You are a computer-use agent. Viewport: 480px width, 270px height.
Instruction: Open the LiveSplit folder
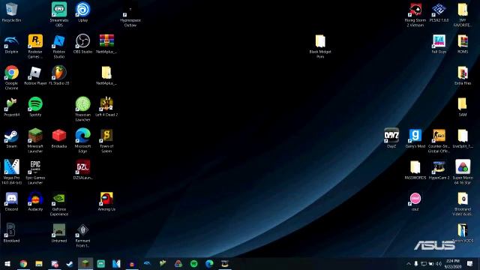point(463,138)
